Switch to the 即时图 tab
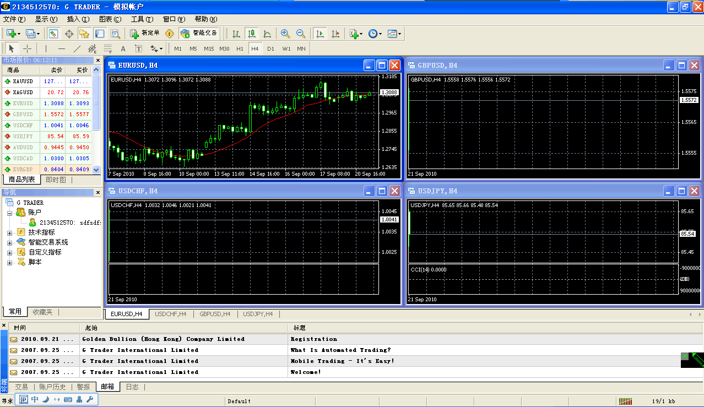Viewport: 704px width, 407px height. [56, 180]
